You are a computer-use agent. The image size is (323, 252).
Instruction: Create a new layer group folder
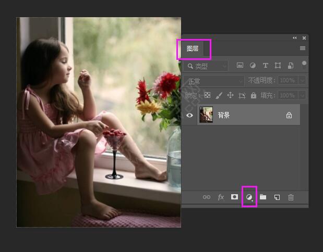click(x=263, y=197)
